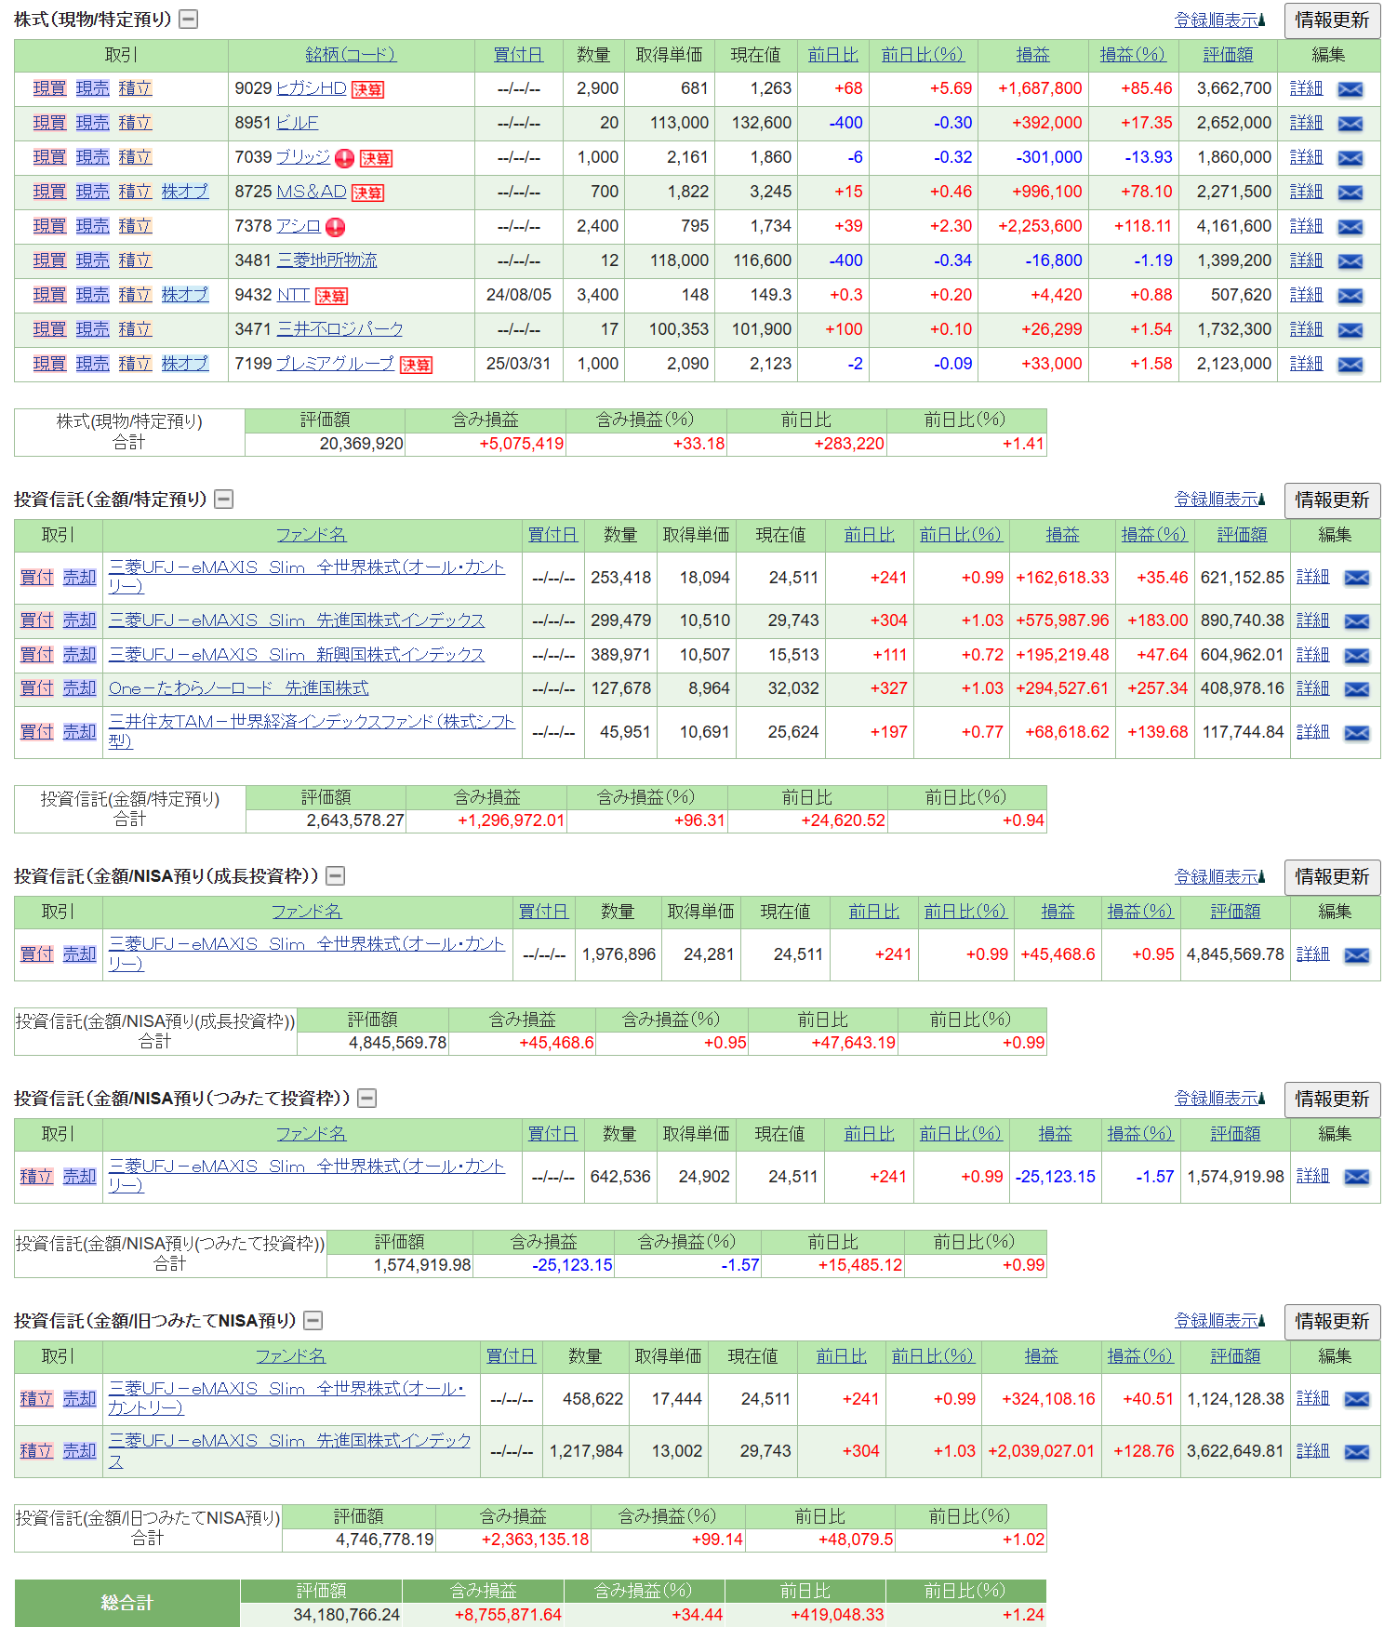Click the mail alert icon for 3481 三菱地所物流
1397x1640 pixels.
(x=1350, y=261)
